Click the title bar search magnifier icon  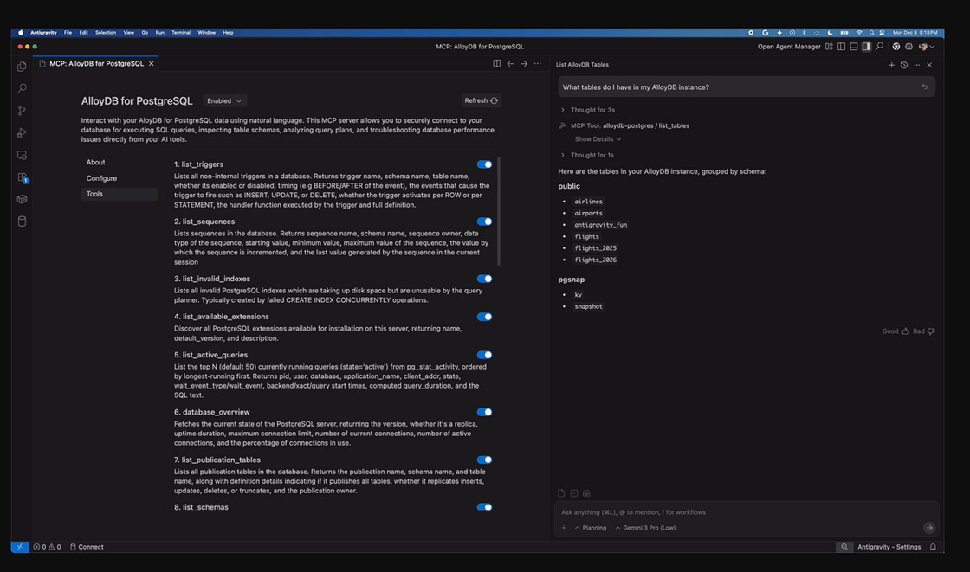click(x=879, y=47)
